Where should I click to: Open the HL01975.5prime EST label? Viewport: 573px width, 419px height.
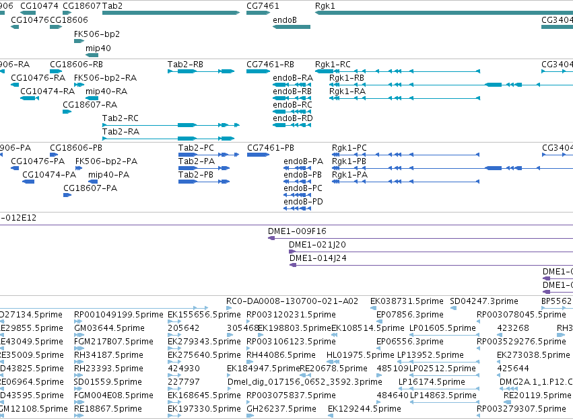tap(360, 354)
